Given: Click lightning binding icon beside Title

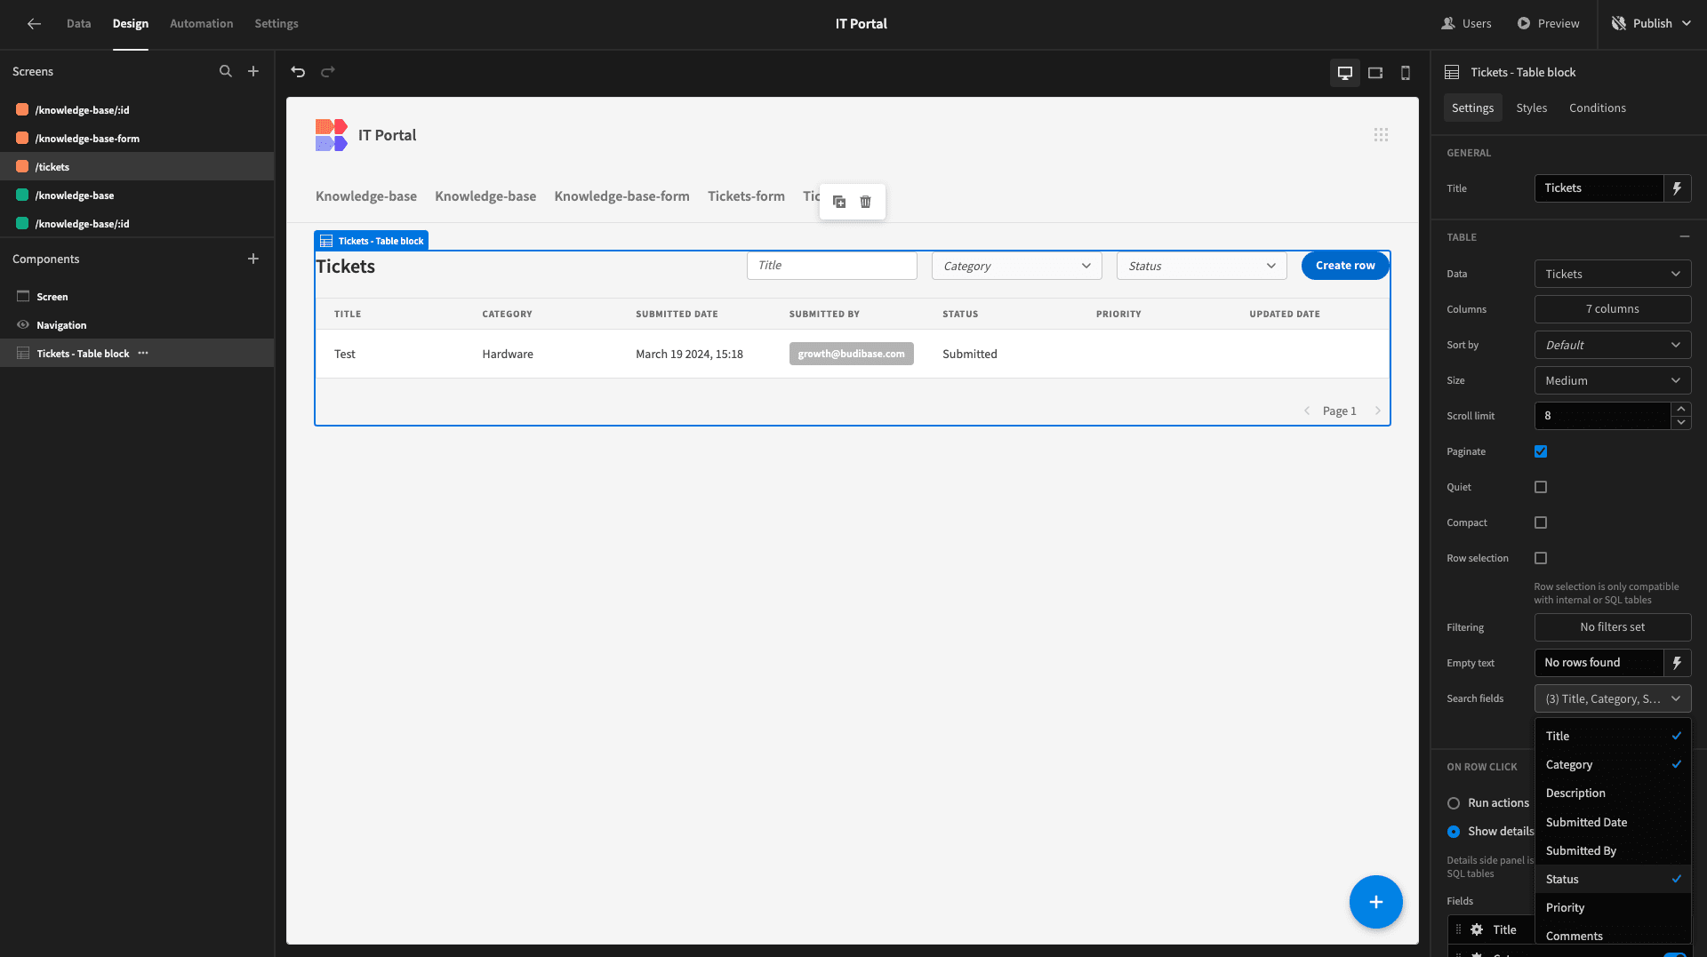Looking at the screenshot, I should pyautogui.click(x=1678, y=188).
